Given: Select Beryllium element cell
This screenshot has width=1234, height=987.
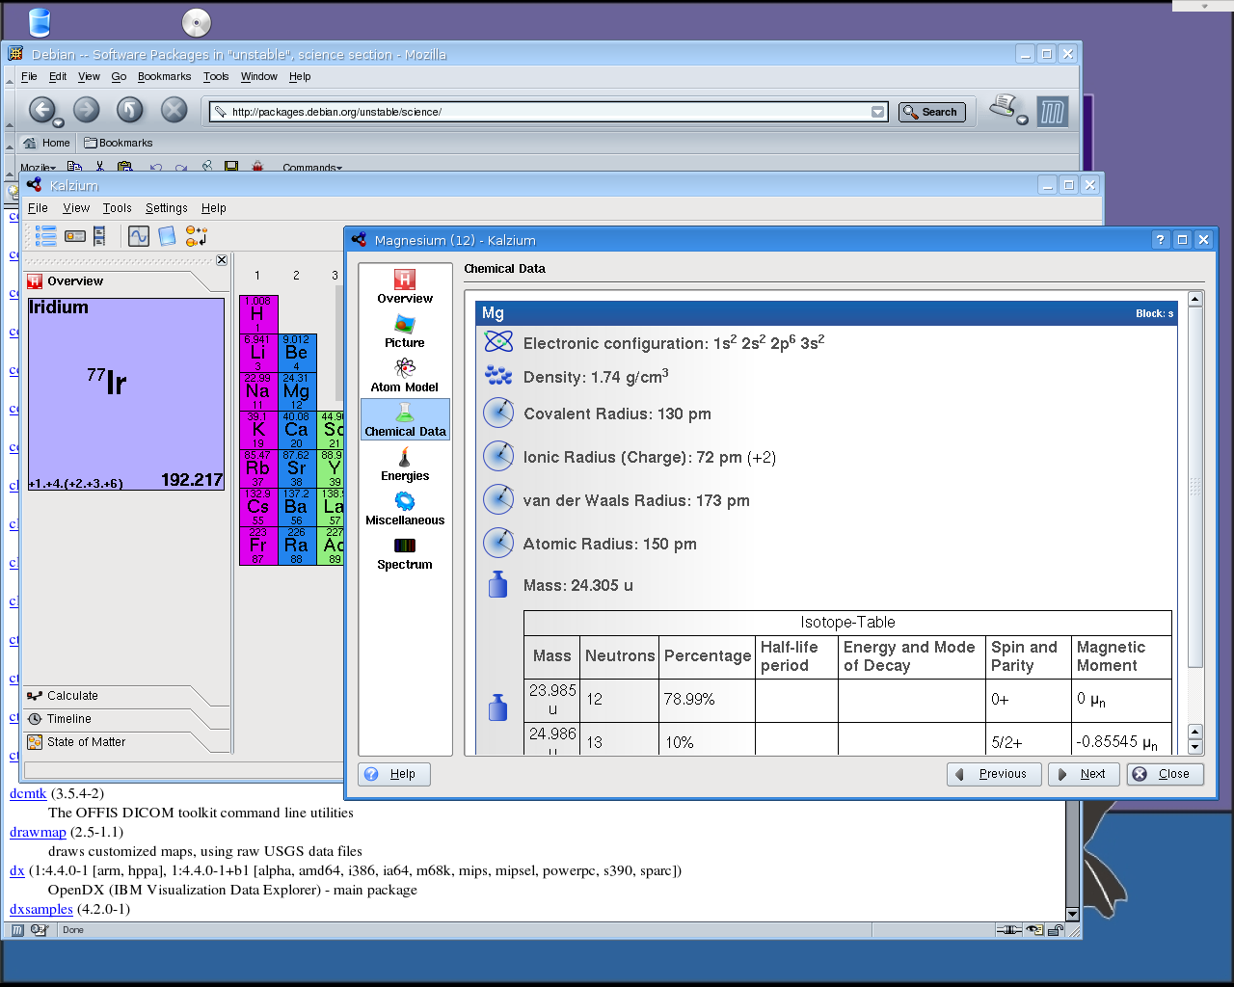Looking at the screenshot, I should pos(297,353).
